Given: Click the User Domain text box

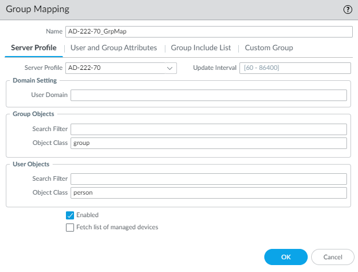Looking at the screenshot, I should [x=208, y=95].
